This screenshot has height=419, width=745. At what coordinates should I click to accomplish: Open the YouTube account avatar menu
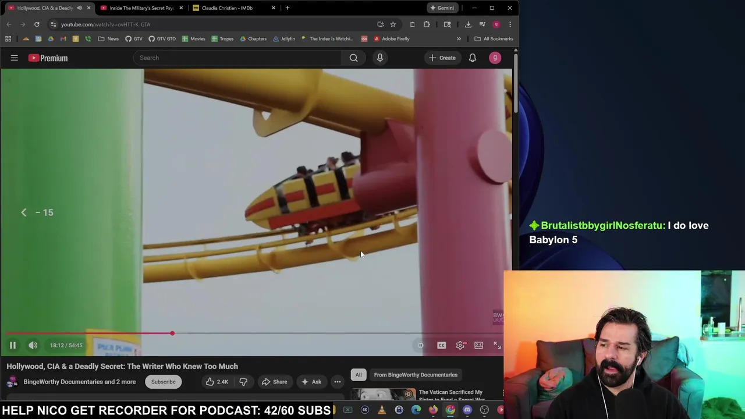(x=495, y=58)
